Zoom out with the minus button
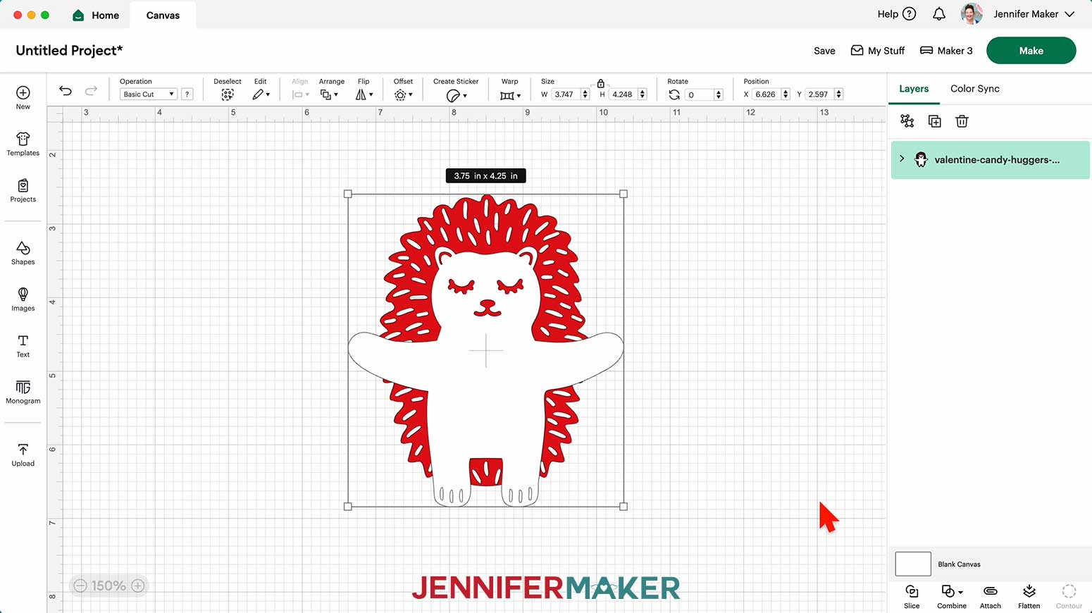1092x613 pixels. 80,586
